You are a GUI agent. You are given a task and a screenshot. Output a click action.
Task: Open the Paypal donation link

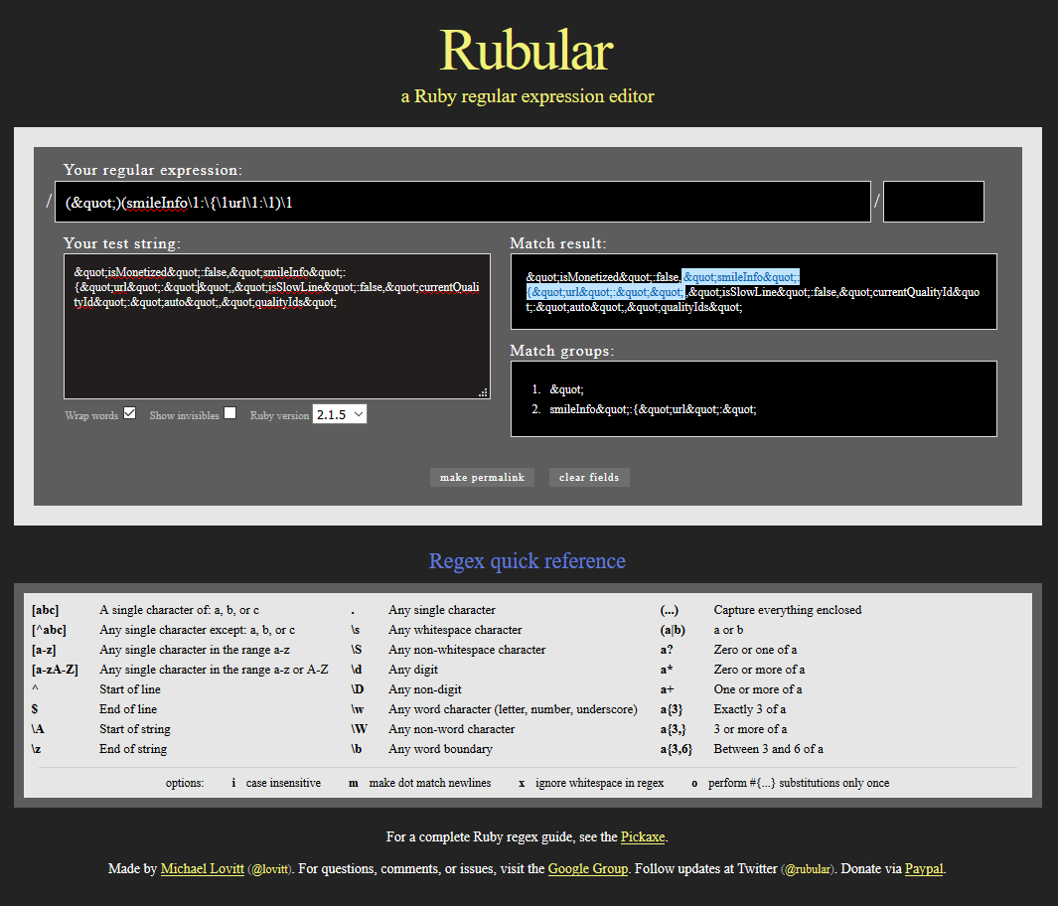click(x=924, y=868)
